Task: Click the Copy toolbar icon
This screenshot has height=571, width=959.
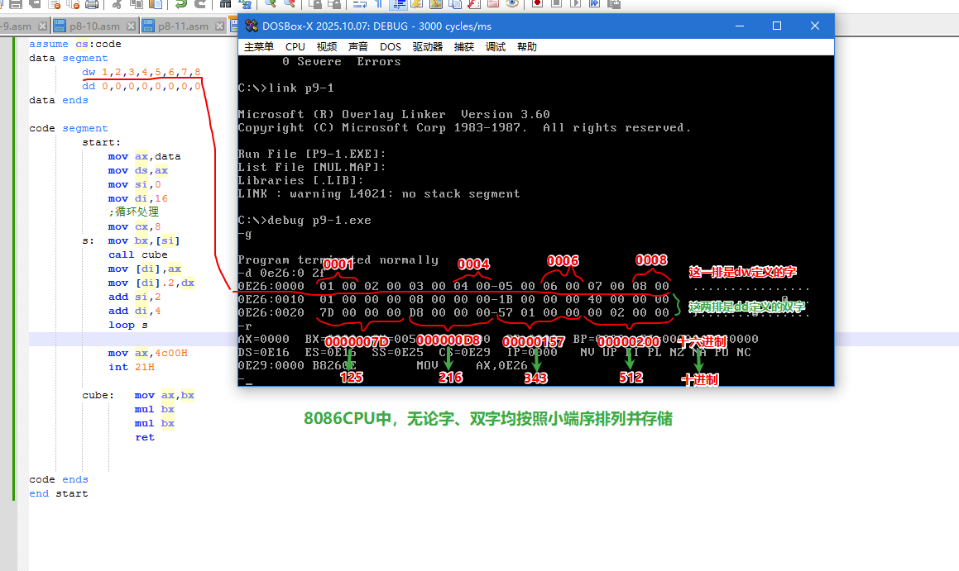Action: [x=137, y=3]
